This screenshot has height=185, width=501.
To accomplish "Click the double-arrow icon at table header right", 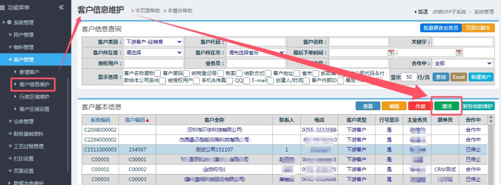I will coord(491,120).
